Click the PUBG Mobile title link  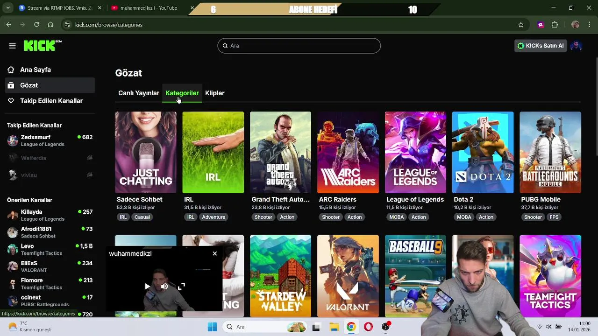click(541, 199)
